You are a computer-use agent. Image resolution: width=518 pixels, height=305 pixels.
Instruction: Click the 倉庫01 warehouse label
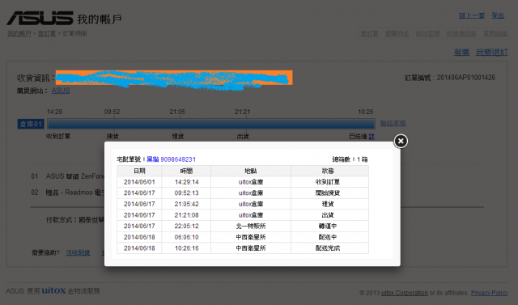(x=31, y=124)
